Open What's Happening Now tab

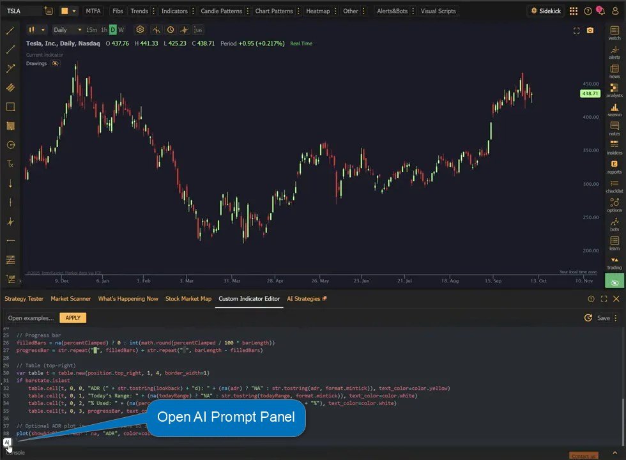(x=128, y=299)
